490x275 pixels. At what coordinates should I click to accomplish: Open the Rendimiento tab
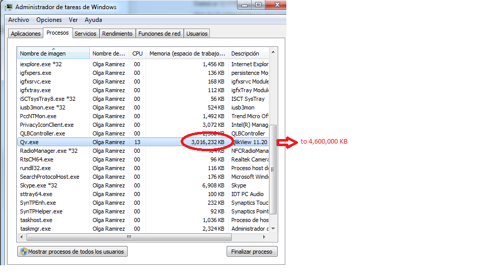[x=117, y=34]
